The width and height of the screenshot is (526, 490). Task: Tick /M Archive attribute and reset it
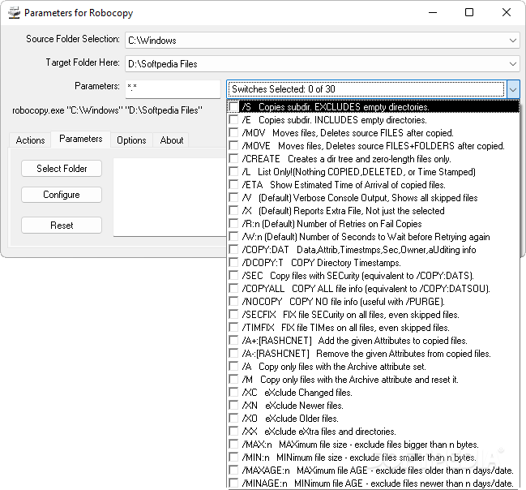click(x=233, y=380)
